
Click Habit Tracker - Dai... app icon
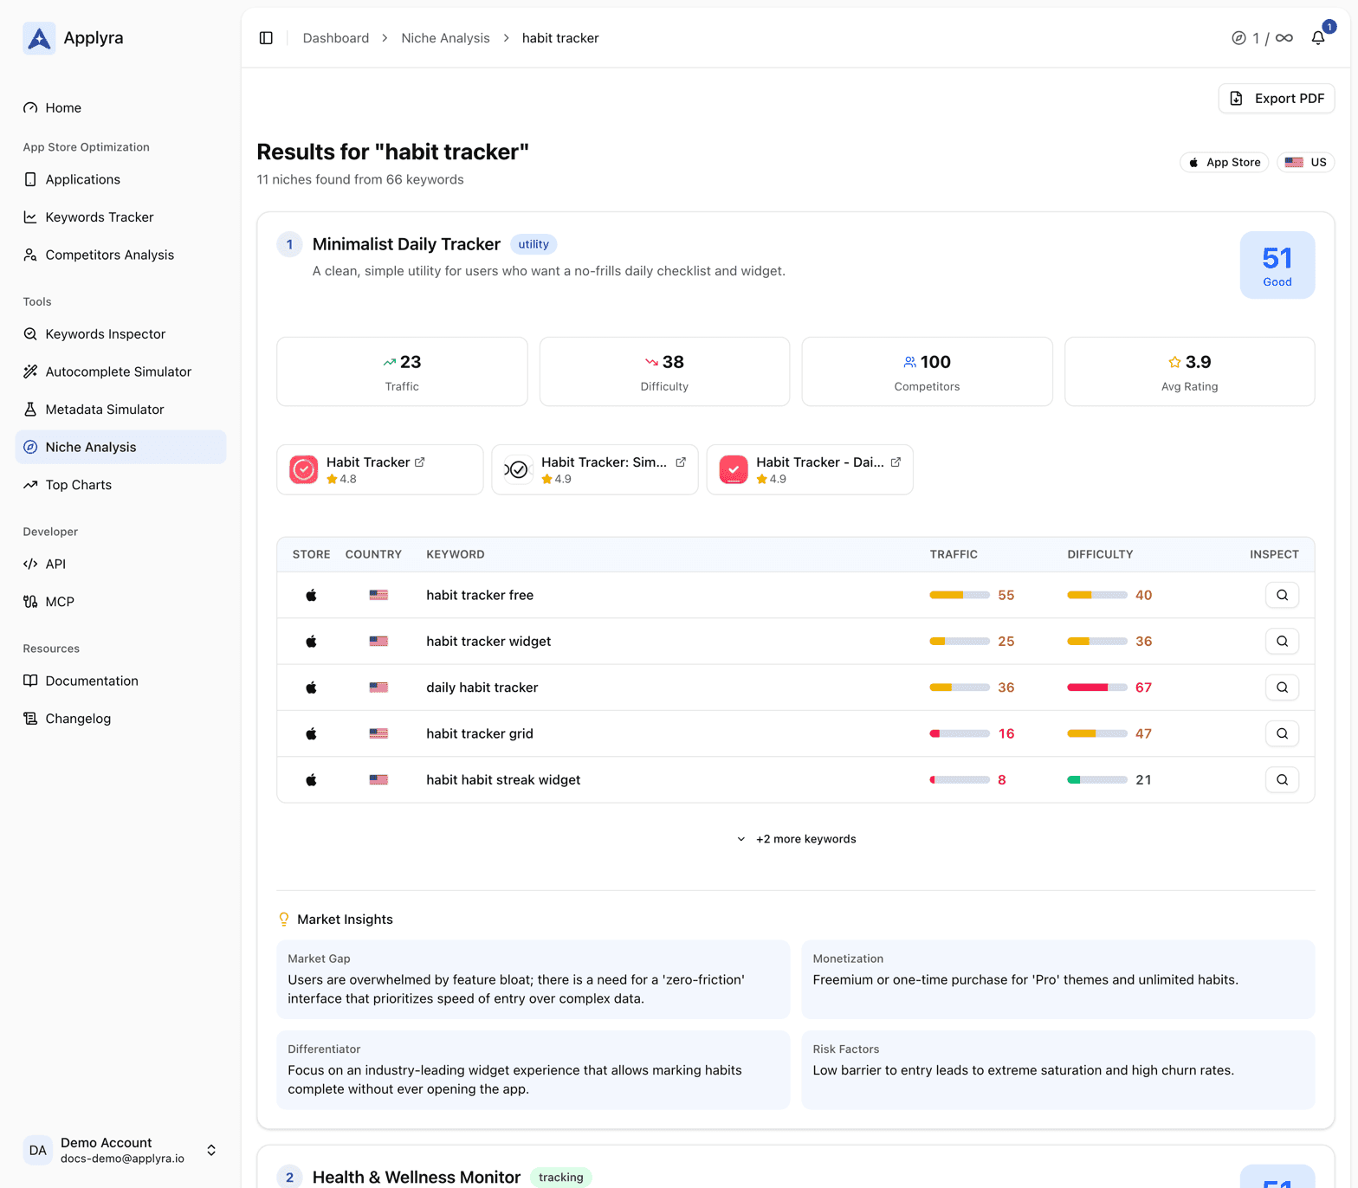tap(734, 469)
